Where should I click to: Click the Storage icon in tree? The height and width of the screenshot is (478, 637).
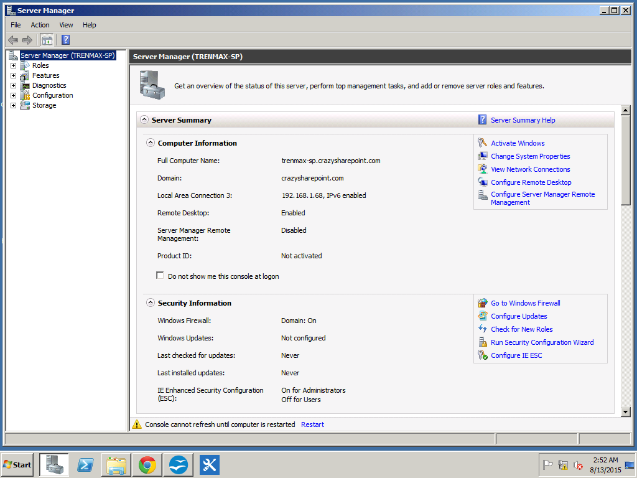pyautogui.click(x=25, y=105)
